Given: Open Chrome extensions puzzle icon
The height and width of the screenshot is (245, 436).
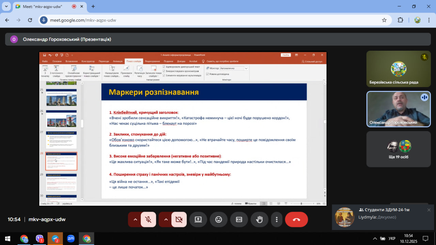Looking at the screenshot, I should pyautogui.click(x=401, y=20).
